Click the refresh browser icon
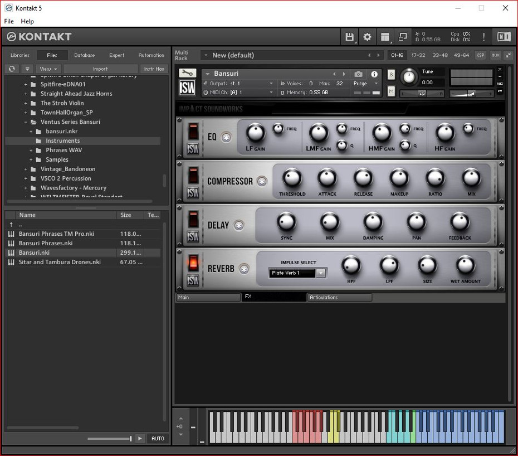This screenshot has width=518, height=456. 12,69
